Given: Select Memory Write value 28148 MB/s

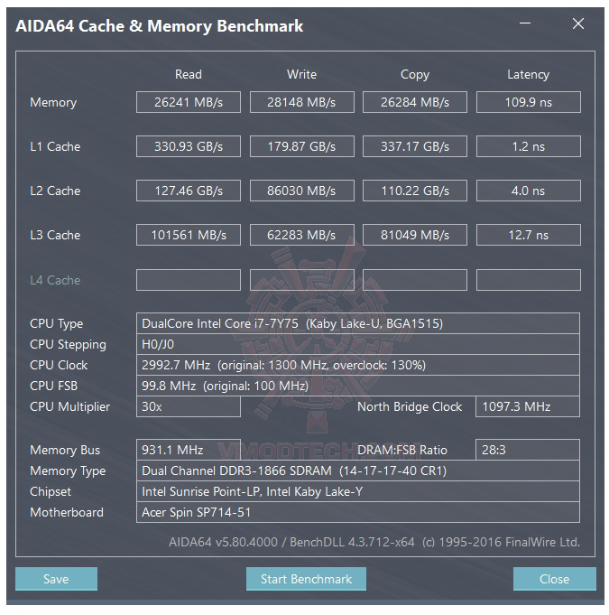Looking at the screenshot, I should tap(301, 102).
